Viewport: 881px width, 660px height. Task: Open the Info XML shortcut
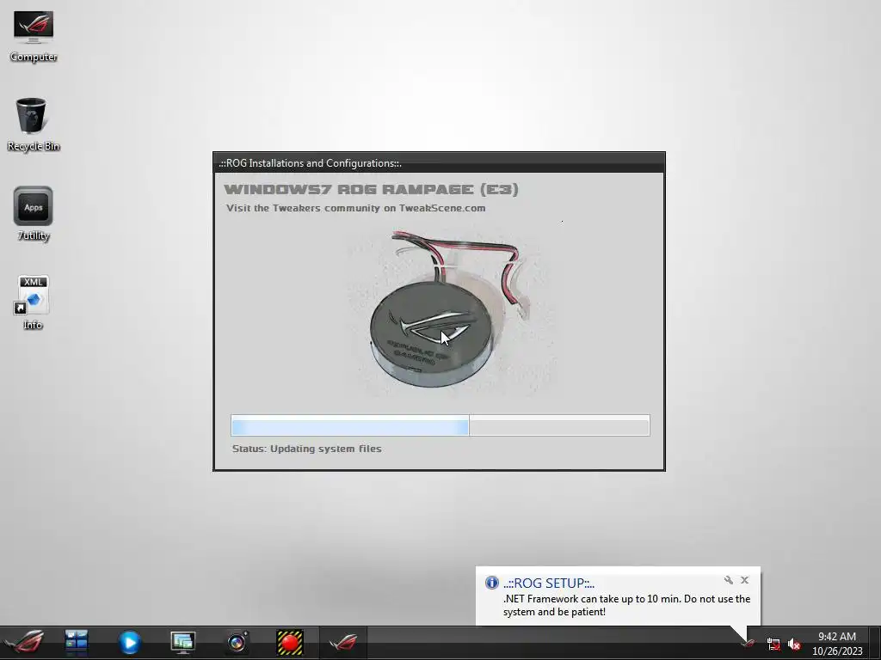click(33, 303)
